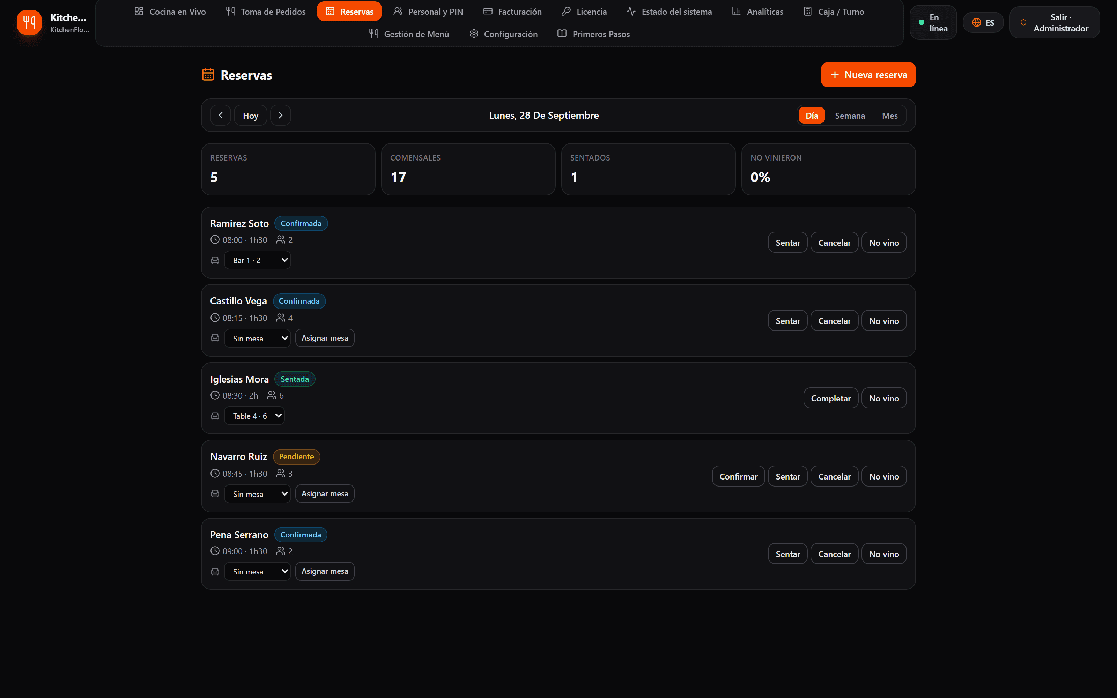Switch to Día view

pos(812,116)
